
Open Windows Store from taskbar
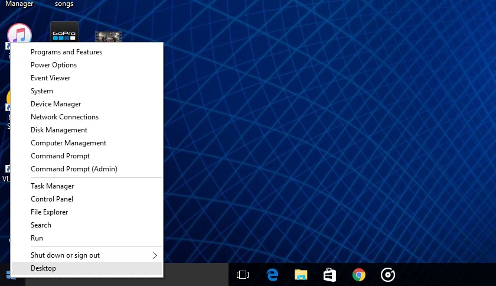click(x=329, y=275)
